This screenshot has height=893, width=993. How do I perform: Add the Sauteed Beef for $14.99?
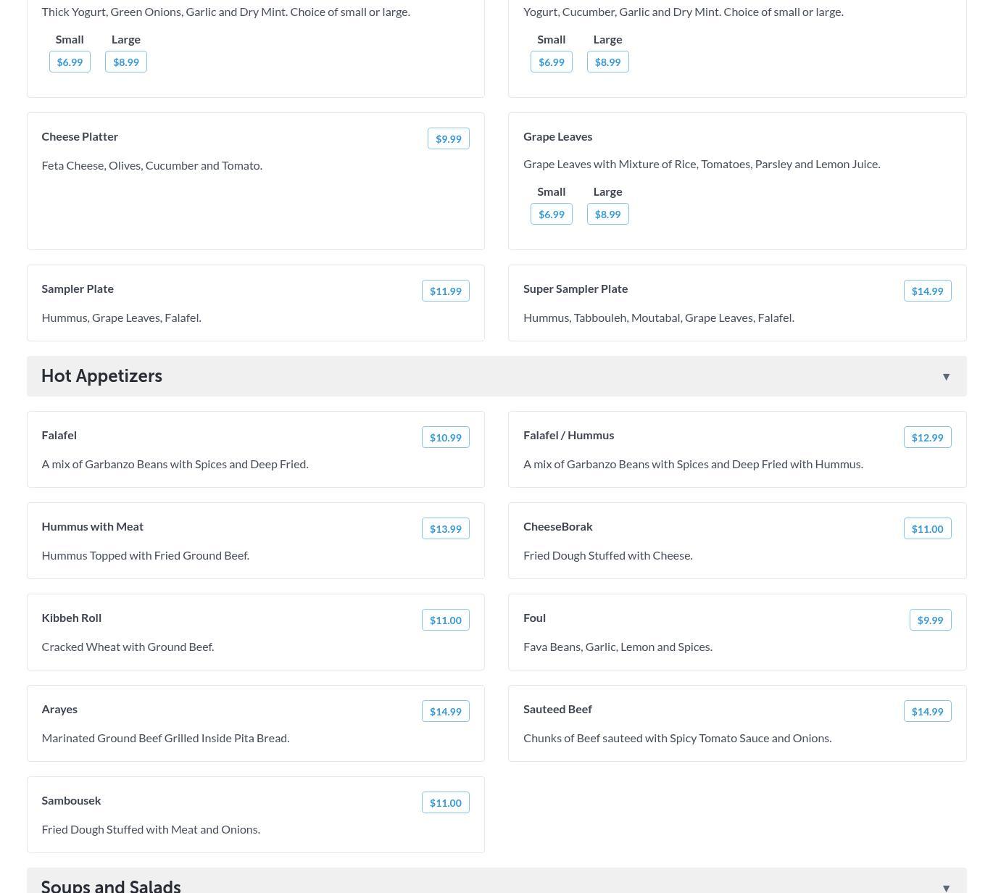927,711
